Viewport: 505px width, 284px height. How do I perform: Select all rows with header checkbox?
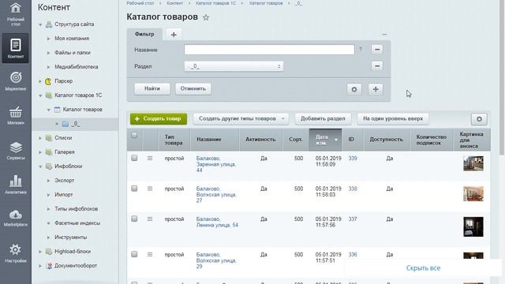(x=134, y=135)
